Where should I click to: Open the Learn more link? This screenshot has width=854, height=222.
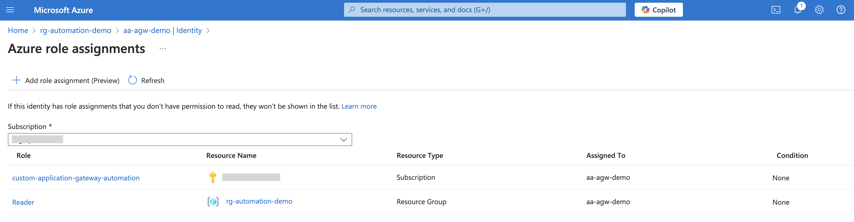(359, 106)
